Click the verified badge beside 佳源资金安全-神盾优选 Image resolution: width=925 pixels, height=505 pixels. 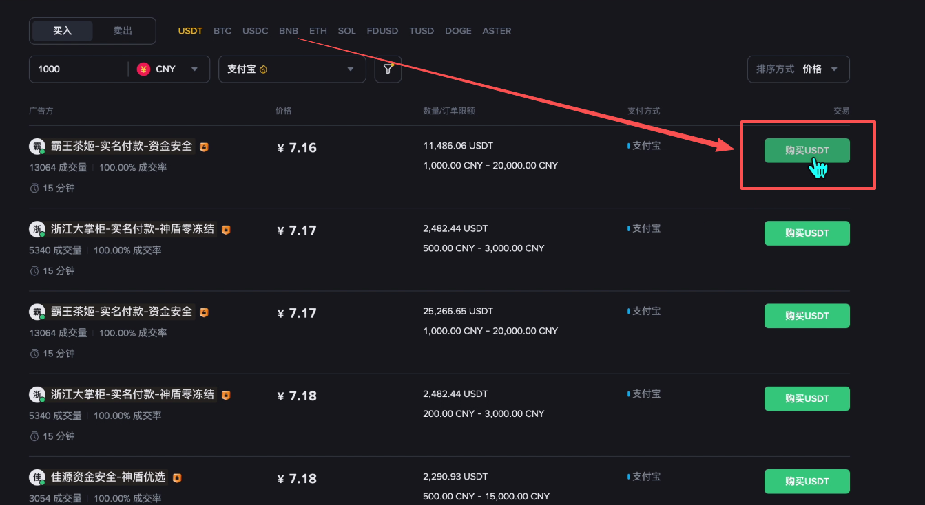point(177,477)
